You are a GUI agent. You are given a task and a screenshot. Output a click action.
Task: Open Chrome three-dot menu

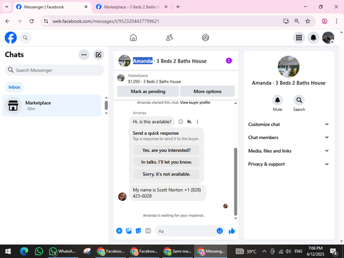[336, 21]
